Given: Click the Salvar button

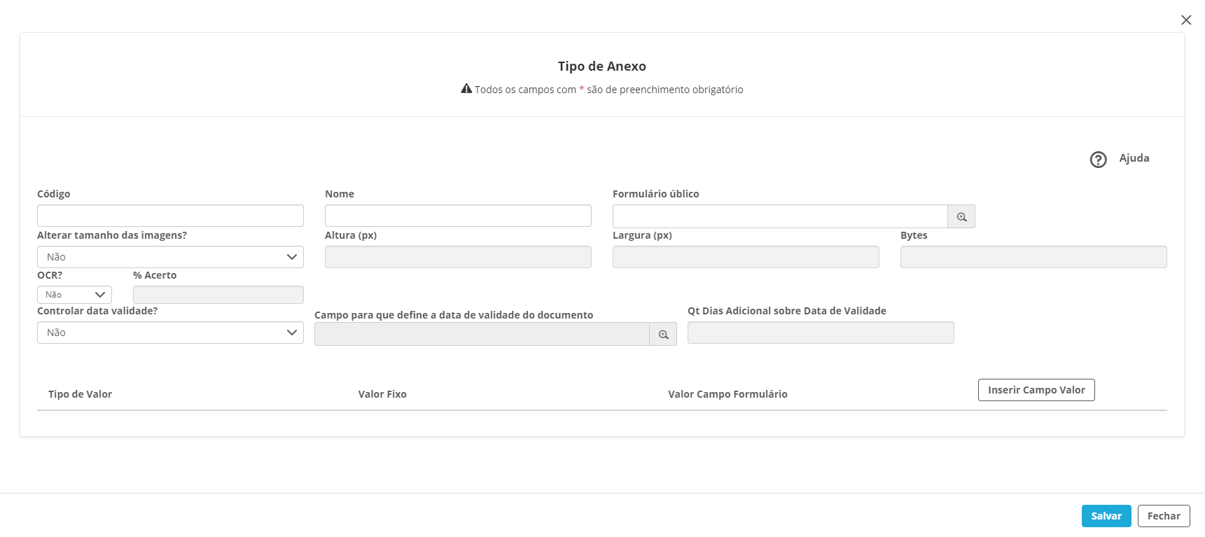Looking at the screenshot, I should pyautogui.click(x=1106, y=516).
